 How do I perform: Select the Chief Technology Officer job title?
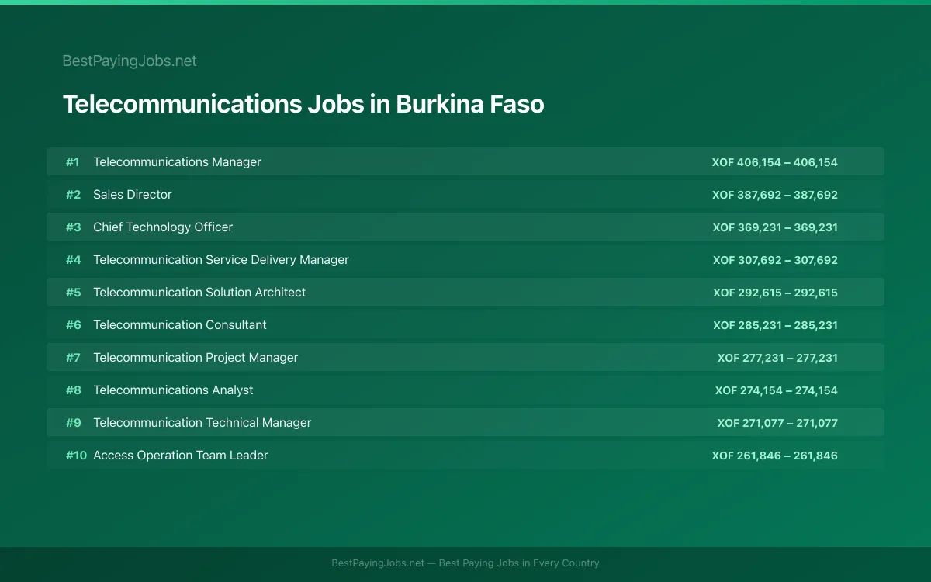coord(163,227)
